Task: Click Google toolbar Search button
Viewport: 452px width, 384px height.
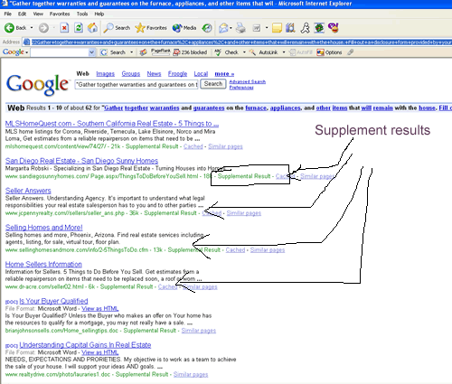Action: coord(113,52)
